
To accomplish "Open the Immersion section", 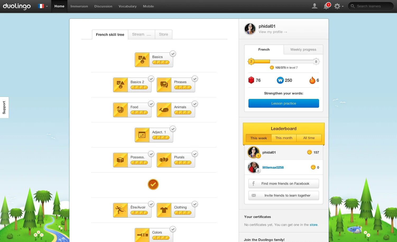I will click(79, 6).
